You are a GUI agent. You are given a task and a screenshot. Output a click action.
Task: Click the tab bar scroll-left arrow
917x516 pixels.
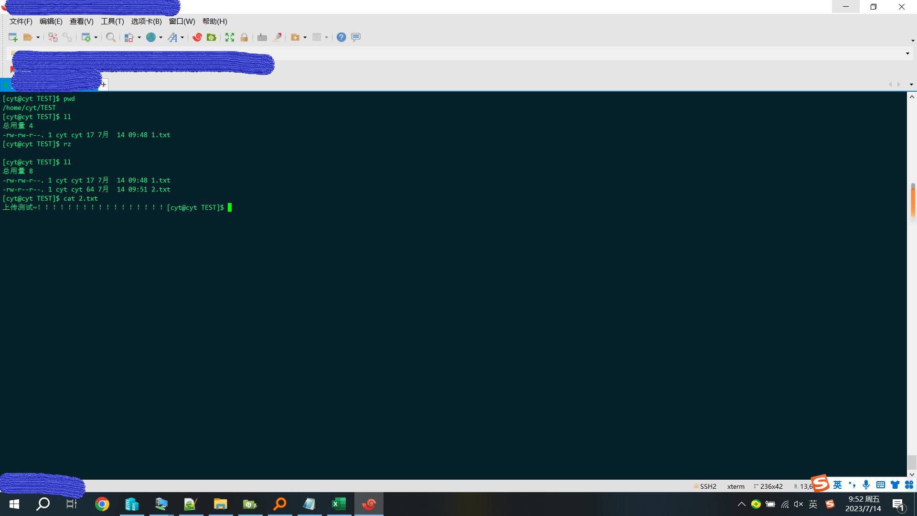pyautogui.click(x=890, y=85)
